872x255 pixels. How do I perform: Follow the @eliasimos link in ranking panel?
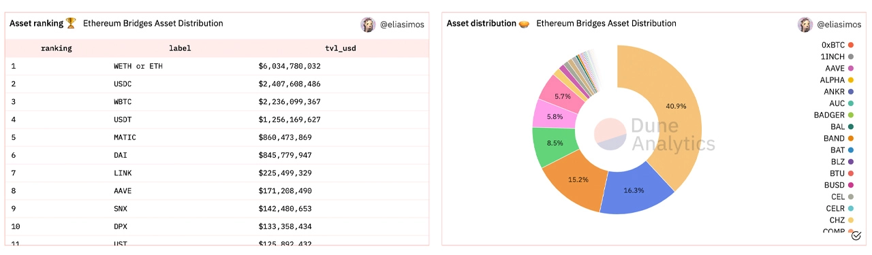pyautogui.click(x=402, y=24)
